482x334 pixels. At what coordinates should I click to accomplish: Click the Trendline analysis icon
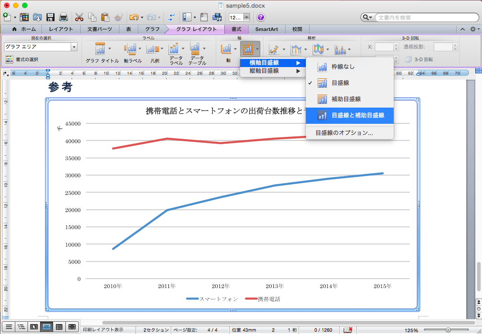pos(274,49)
